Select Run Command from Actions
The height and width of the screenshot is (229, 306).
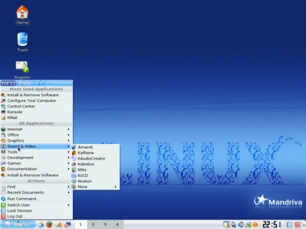click(x=23, y=198)
